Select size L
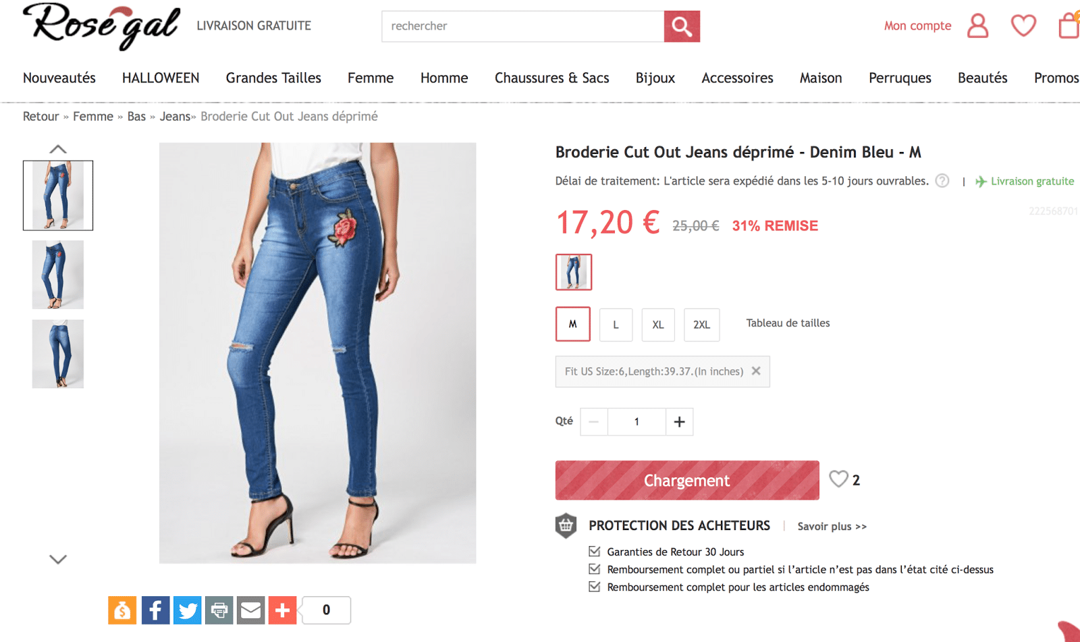 click(x=616, y=325)
